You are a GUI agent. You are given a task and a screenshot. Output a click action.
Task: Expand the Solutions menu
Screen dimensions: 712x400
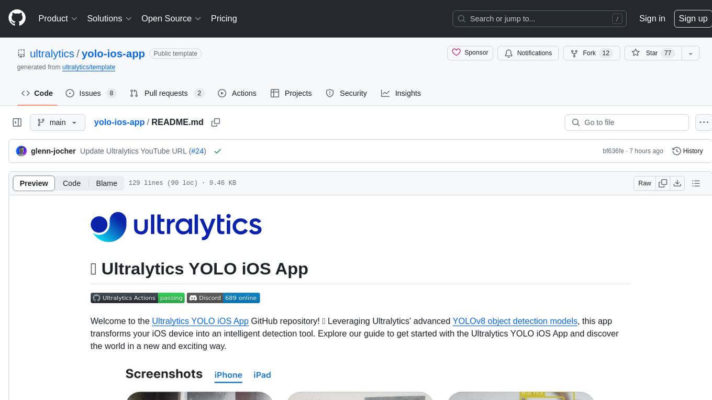108,18
